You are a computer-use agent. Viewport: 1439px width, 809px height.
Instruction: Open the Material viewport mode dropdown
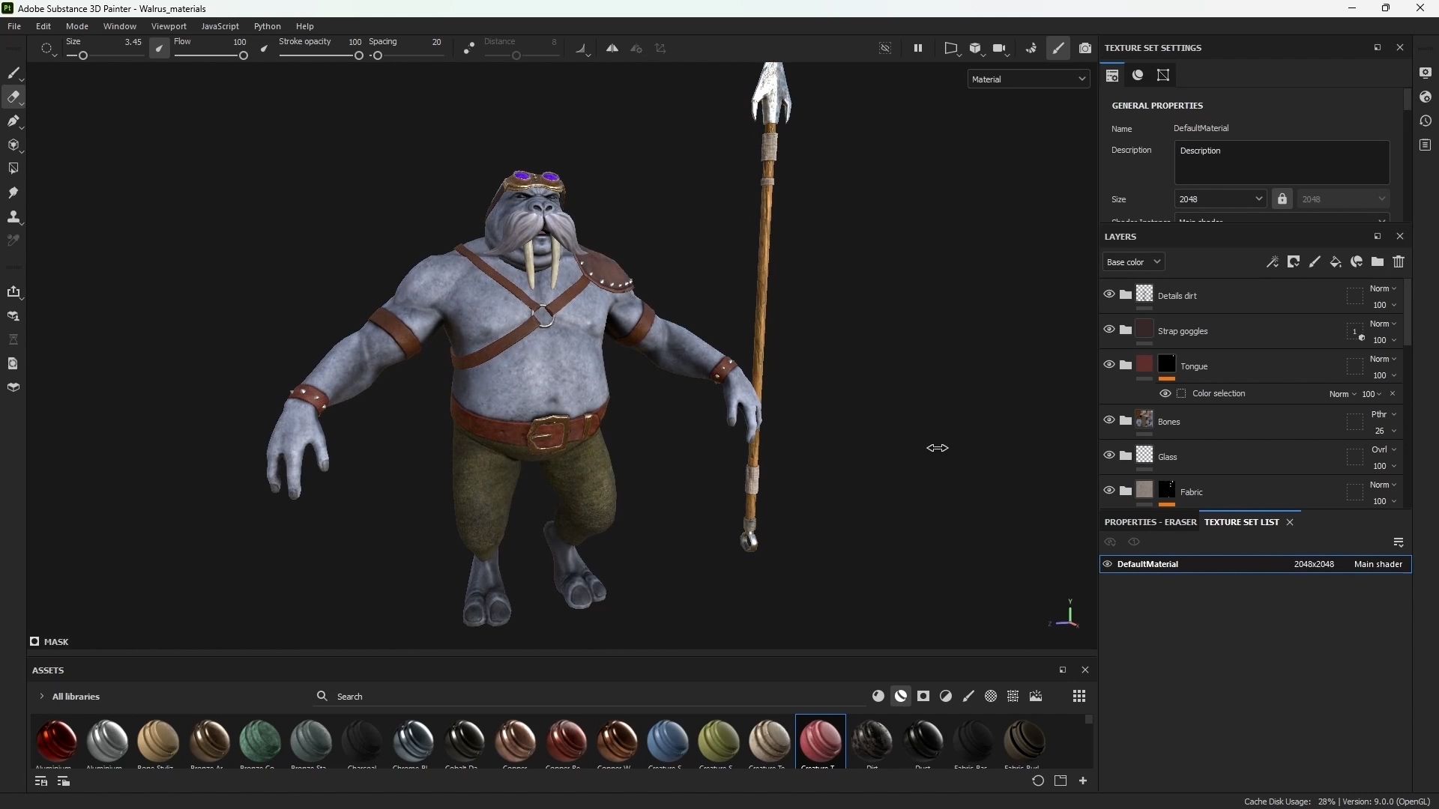pyautogui.click(x=1028, y=79)
